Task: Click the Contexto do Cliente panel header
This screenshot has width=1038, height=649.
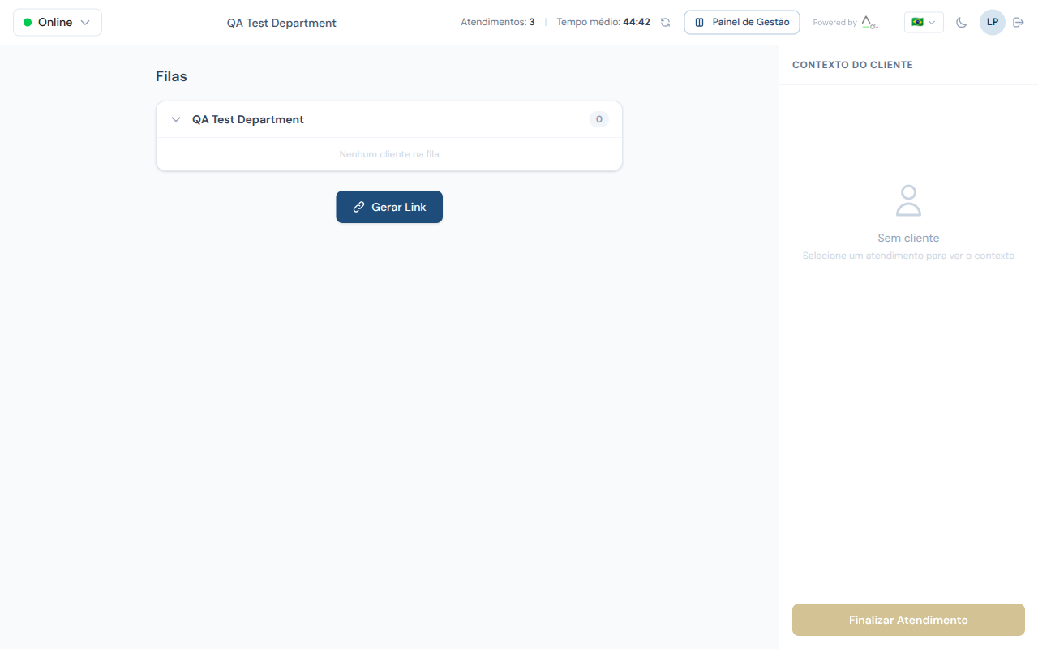Action: pos(852,65)
